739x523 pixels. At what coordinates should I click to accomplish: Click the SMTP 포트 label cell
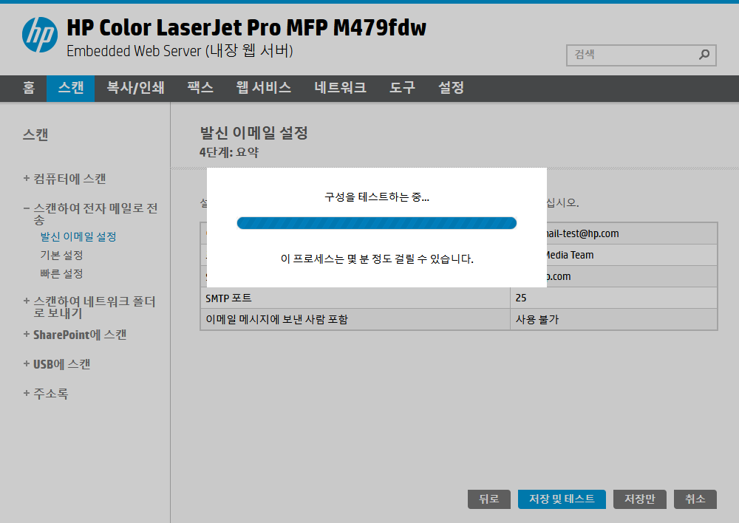356,298
